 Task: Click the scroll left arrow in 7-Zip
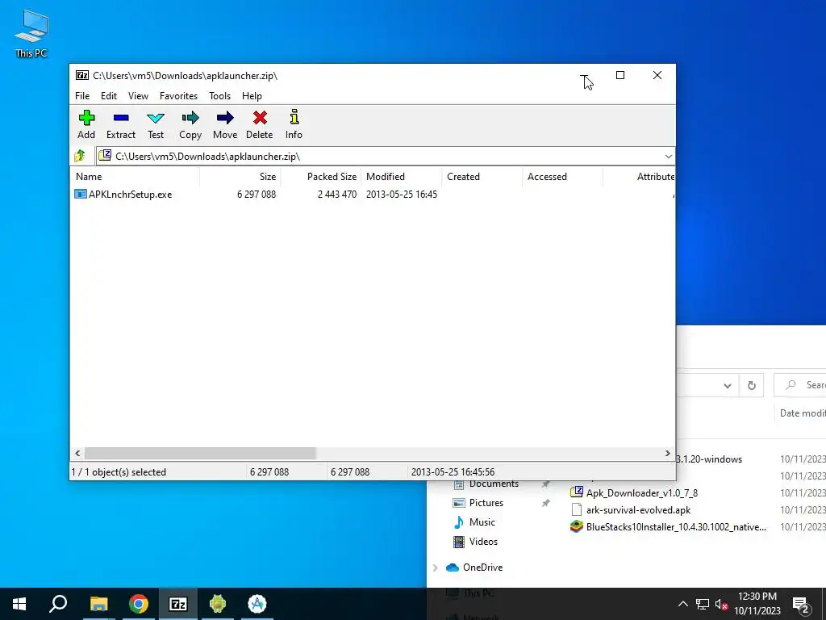(x=78, y=453)
